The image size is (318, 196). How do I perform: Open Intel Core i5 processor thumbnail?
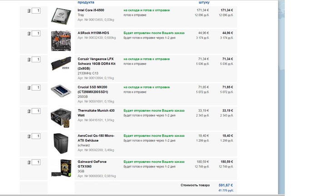[61, 16]
